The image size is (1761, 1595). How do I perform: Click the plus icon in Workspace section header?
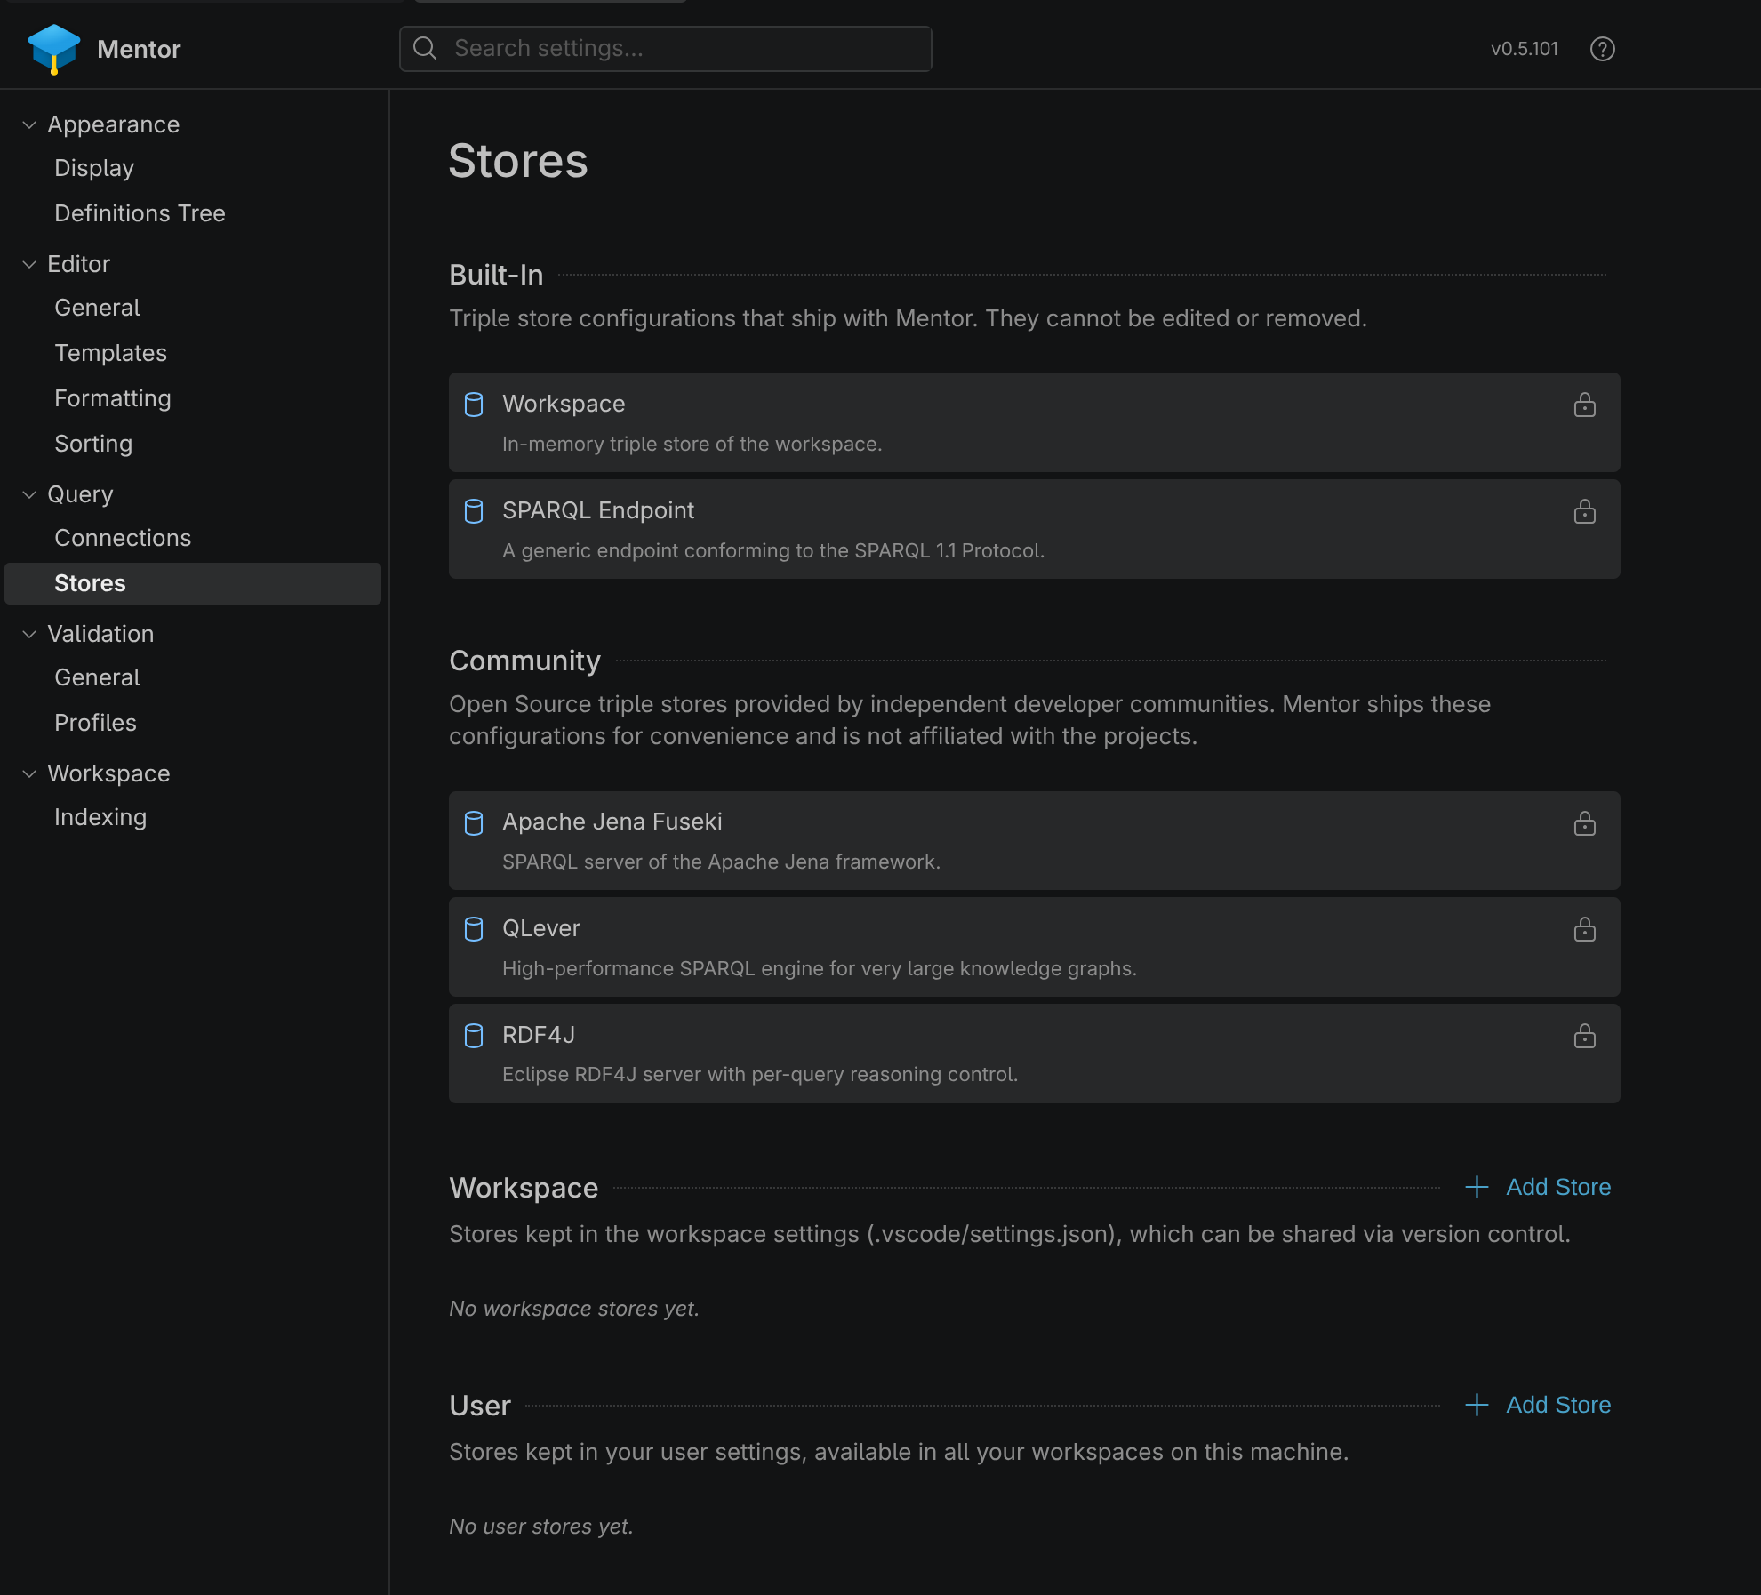coord(1477,1187)
